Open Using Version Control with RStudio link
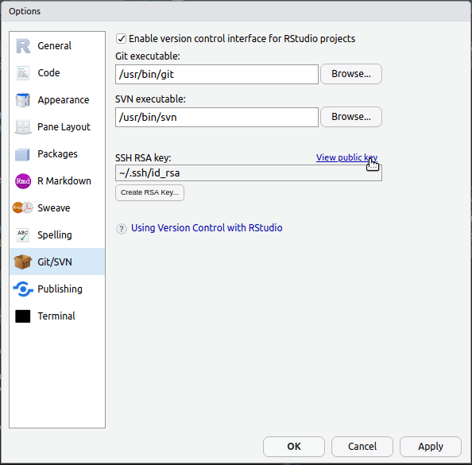This screenshot has width=472, height=465. pyautogui.click(x=207, y=228)
